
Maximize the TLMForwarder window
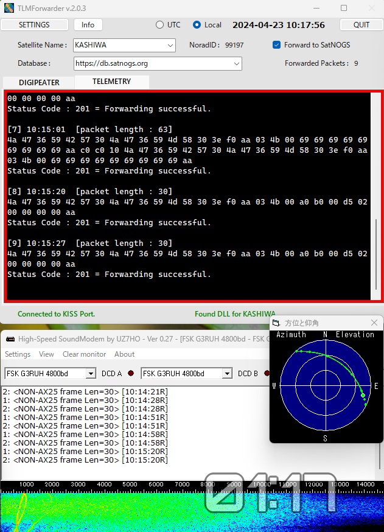pos(344,8)
